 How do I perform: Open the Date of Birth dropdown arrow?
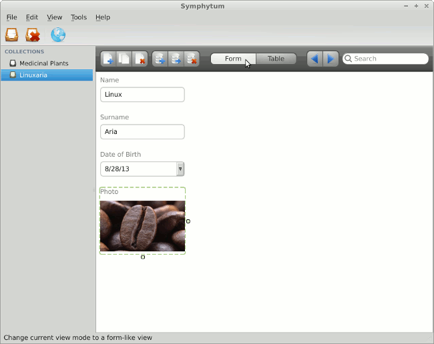[180, 169]
